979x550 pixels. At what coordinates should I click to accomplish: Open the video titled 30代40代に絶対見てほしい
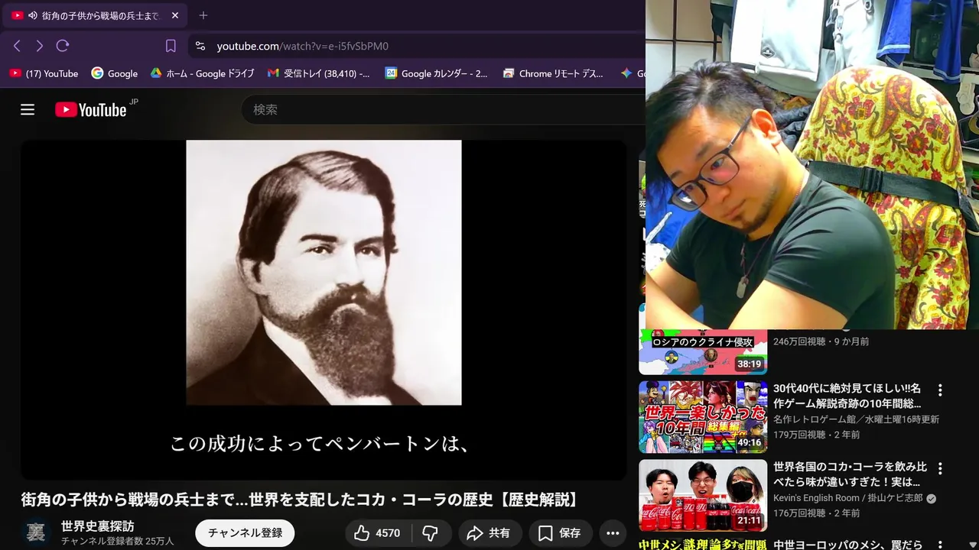pyautogui.click(x=847, y=396)
